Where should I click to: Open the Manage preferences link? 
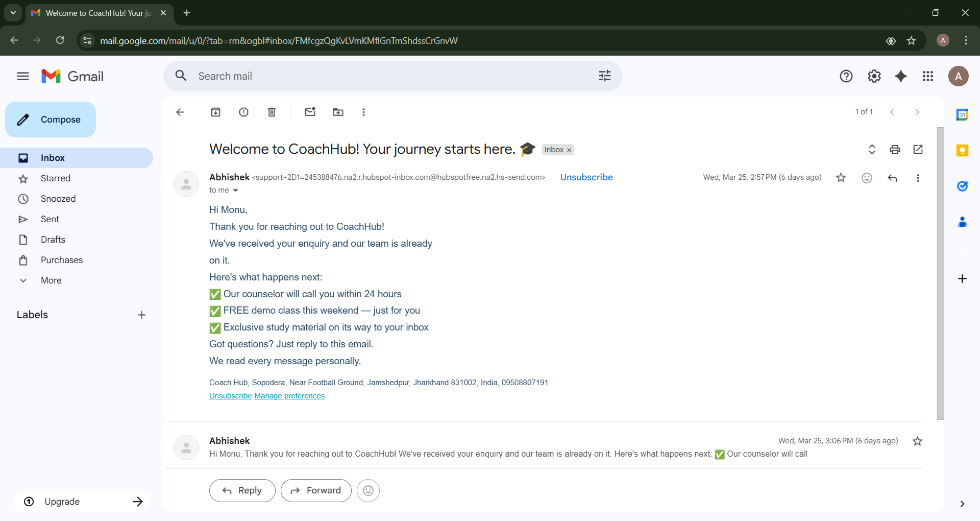(289, 396)
